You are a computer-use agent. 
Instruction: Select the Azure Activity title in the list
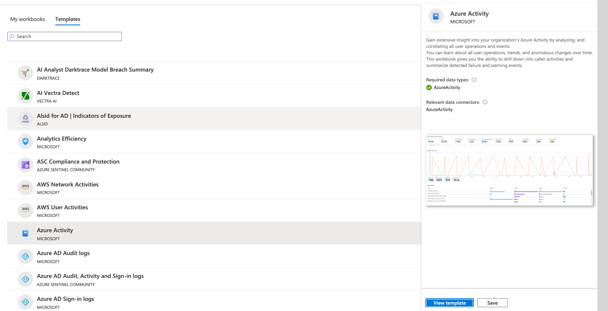(55, 230)
